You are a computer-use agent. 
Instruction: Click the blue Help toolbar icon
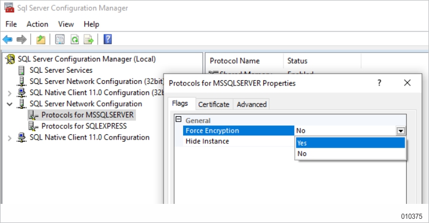108,39
